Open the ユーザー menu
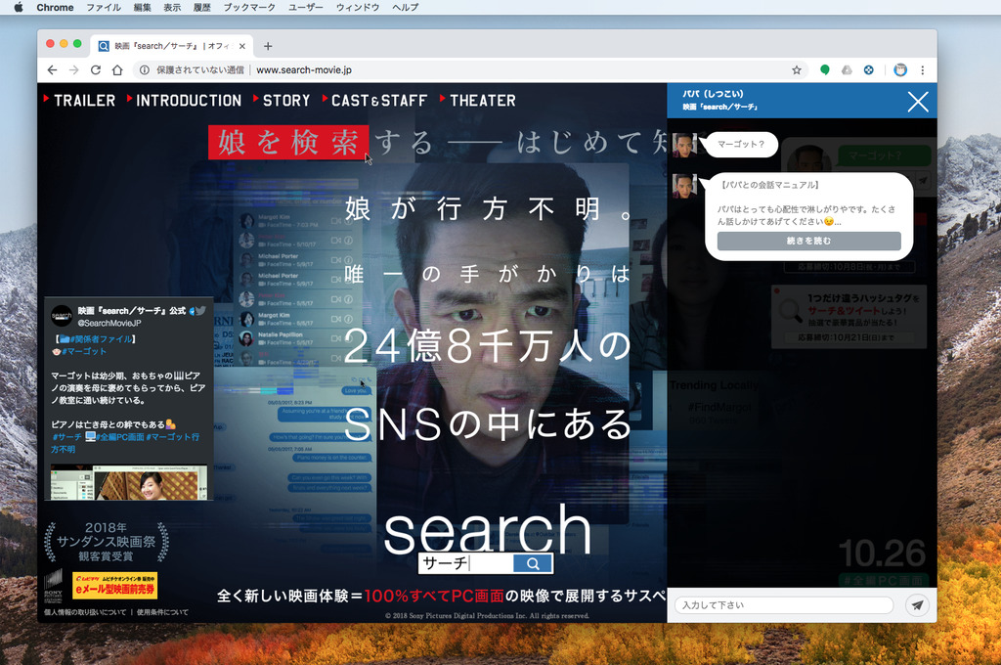The height and width of the screenshot is (665, 1001). coord(306,7)
